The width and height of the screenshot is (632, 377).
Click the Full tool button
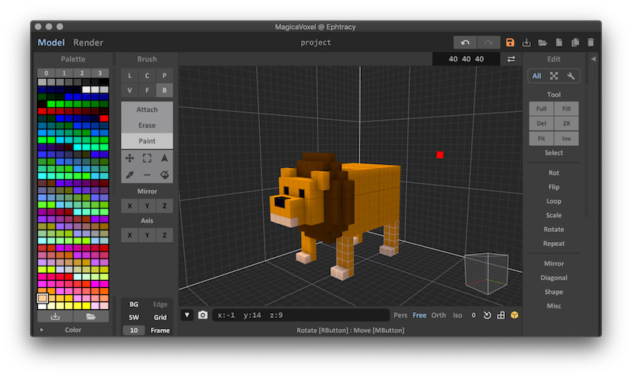[541, 109]
